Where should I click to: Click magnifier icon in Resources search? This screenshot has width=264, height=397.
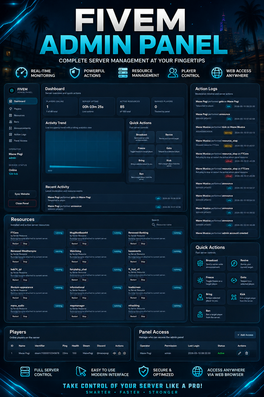tap(153, 225)
